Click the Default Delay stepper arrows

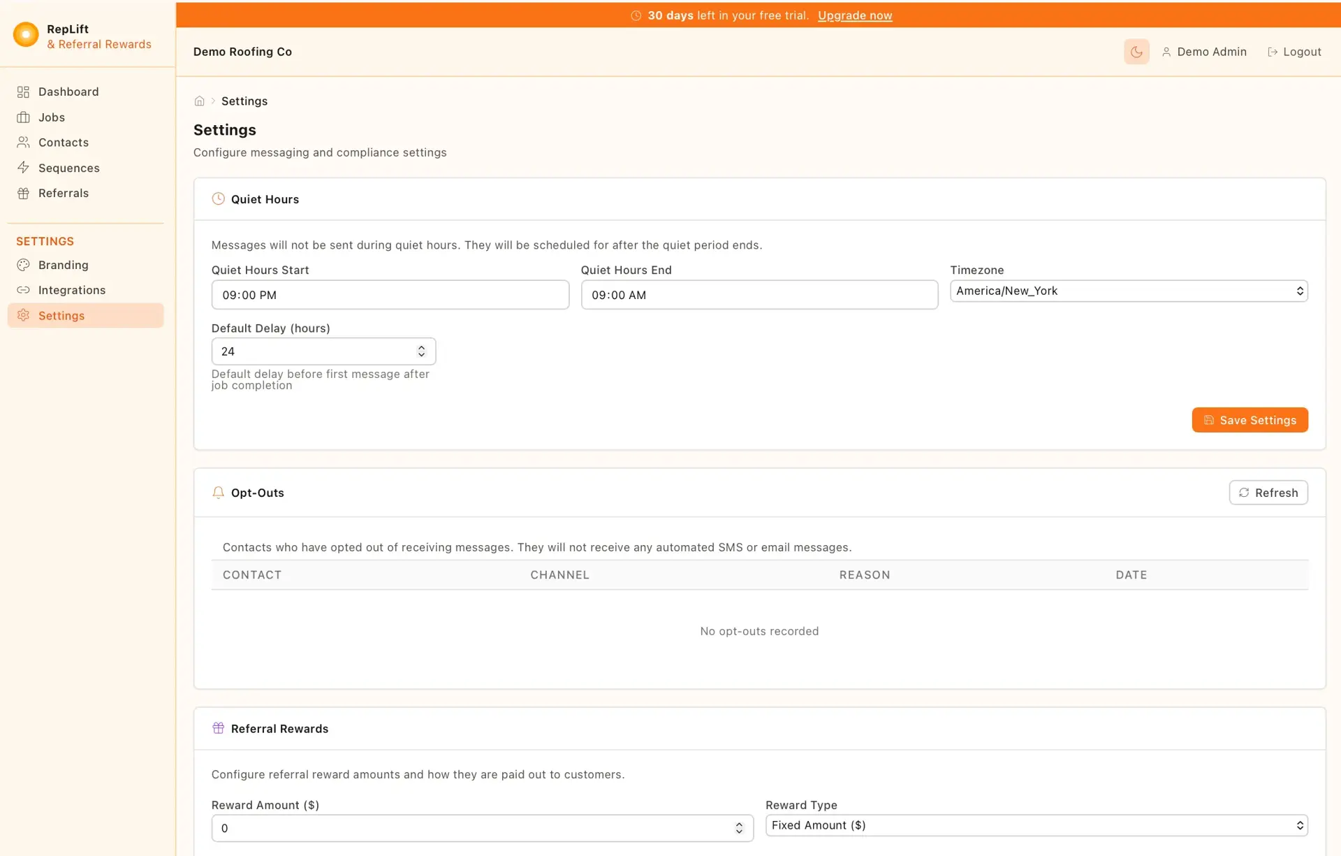pyautogui.click(x=421, y=351)
